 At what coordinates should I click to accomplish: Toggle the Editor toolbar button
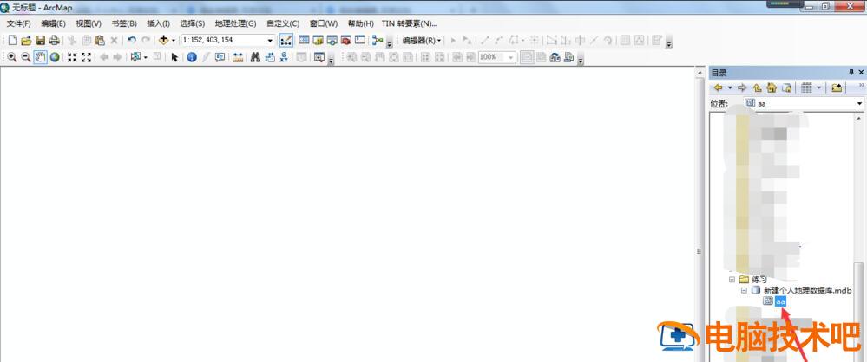[x=286, y=41]
